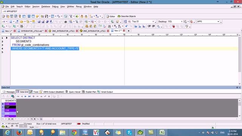This screenshot has width=242, height=136.
Task: Click the data grid vertical scrollbar
Action: pos(239,108)
